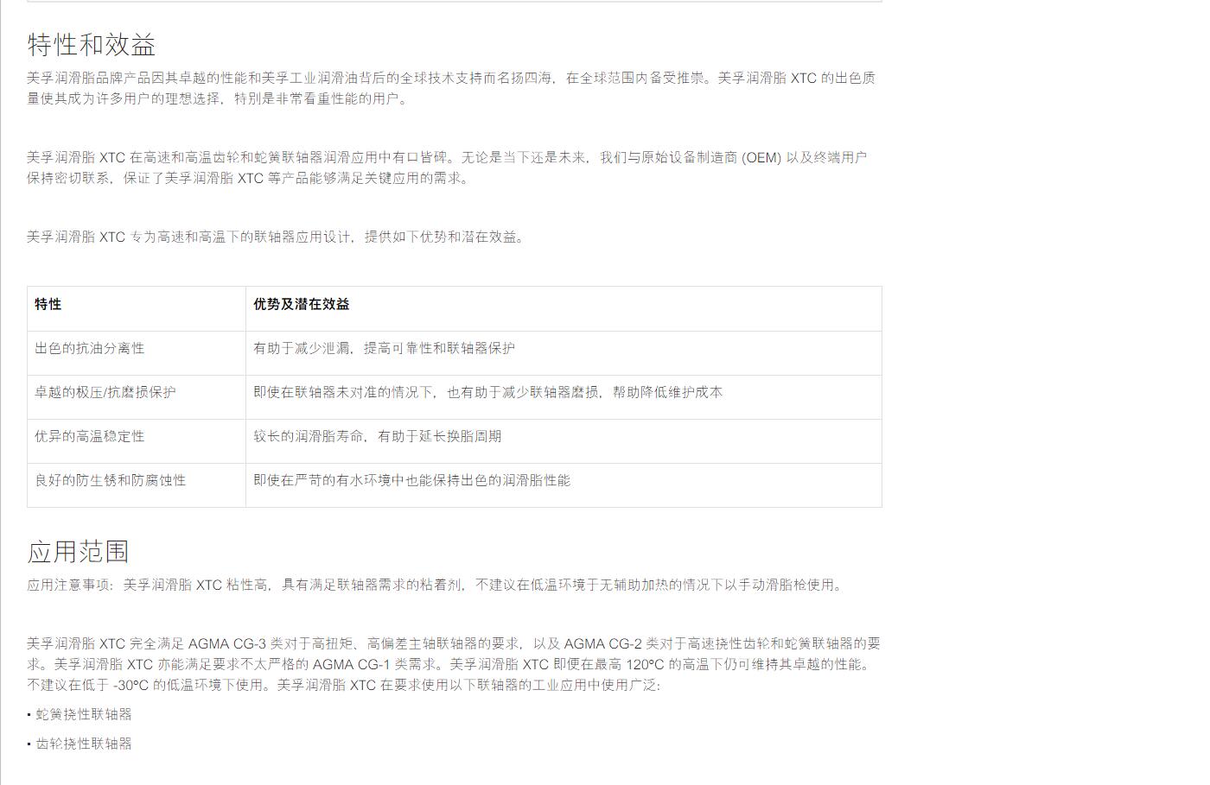The height and width of the screenshot is (785, 1210).
Task: Click the cell beginning 即使在联轴器未对准的情况下
Action: point(564,397)
